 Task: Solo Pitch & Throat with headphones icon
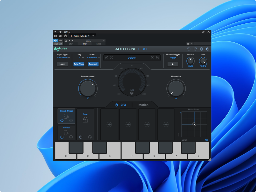point(71,120)
